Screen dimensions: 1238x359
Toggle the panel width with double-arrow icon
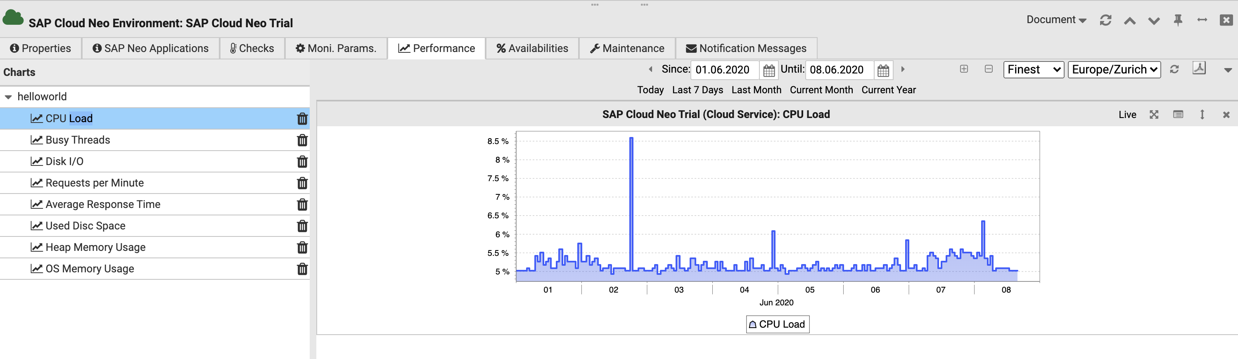pyautogui.click(x=1202, y=20)
